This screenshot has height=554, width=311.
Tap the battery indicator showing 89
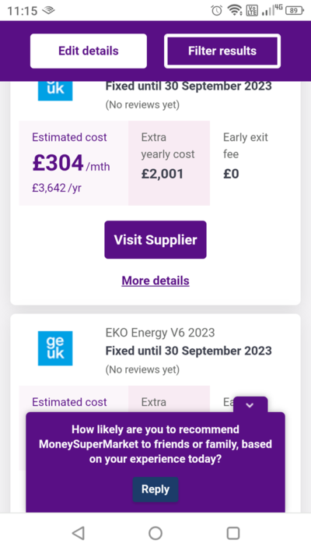click(295, 11)
